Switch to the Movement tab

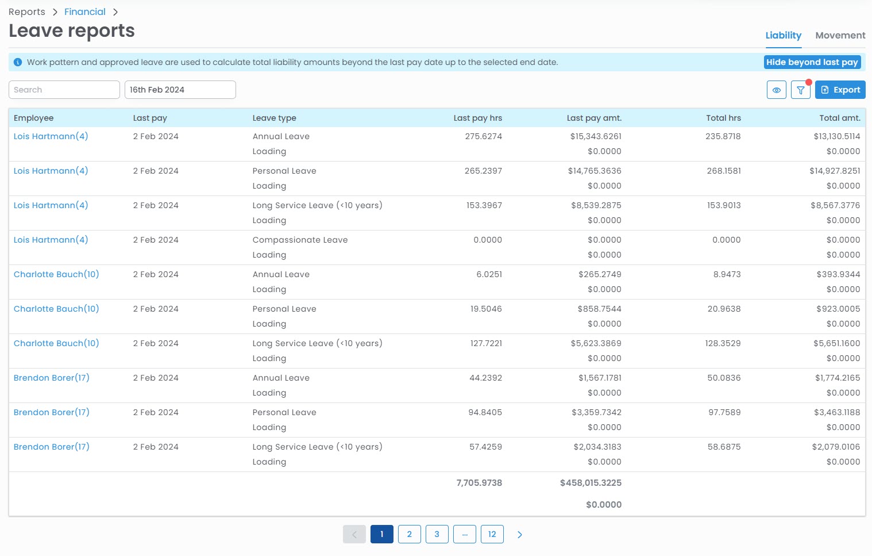click(x=840, y=36)
